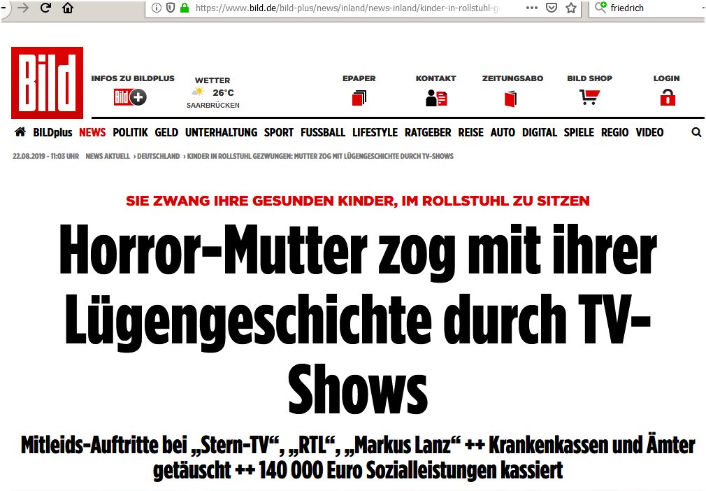This screenshot has width=706, height=491.
Task: Click the EPAPER text link
Action: tap(359, 78)
